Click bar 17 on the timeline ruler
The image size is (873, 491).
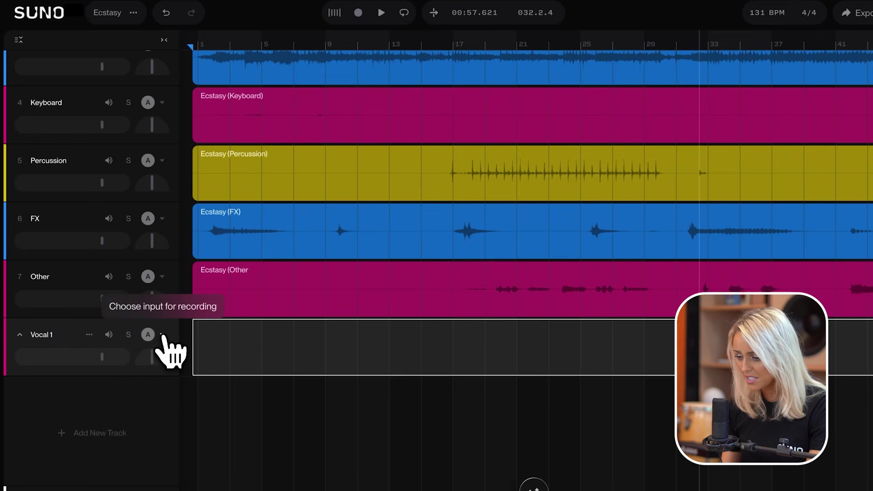pos(459,44)
